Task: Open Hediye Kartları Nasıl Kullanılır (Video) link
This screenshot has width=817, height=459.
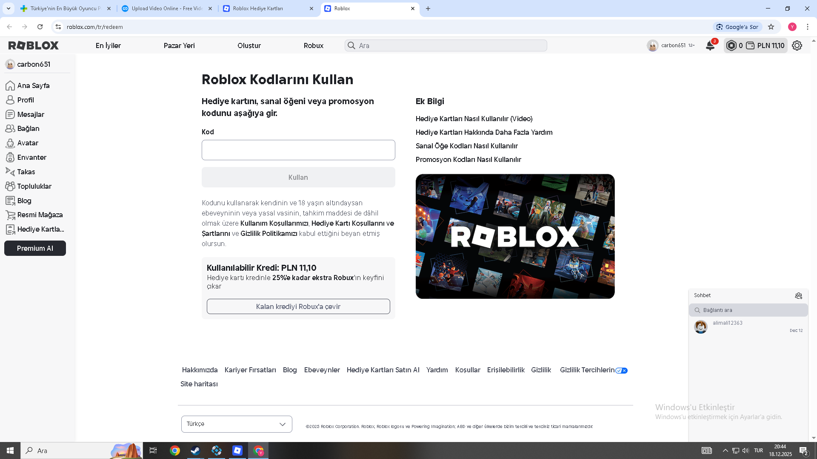Action: (x=474, y=119)
